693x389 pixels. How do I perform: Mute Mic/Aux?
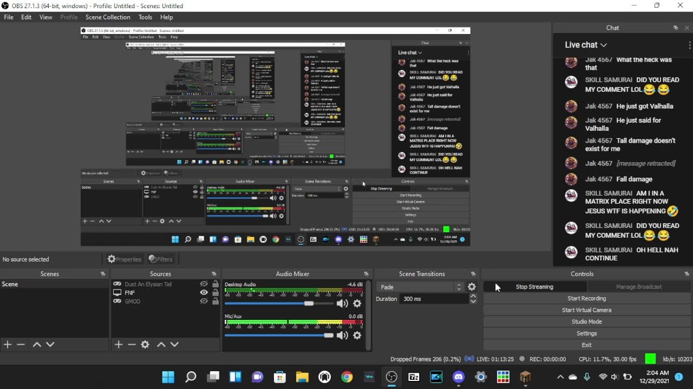[x=342, y=336]
